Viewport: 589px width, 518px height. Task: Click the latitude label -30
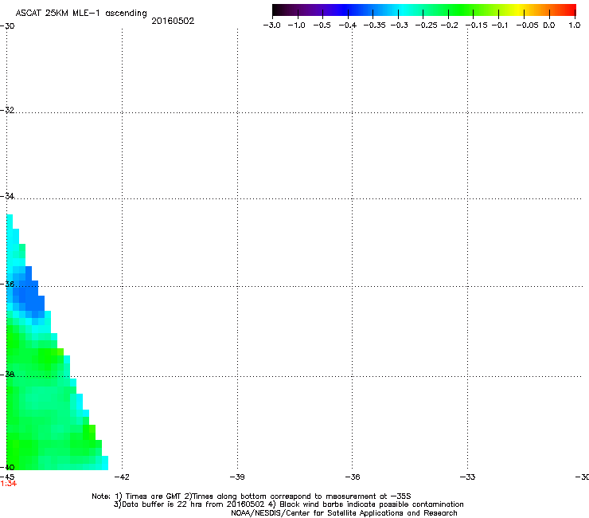7,26
